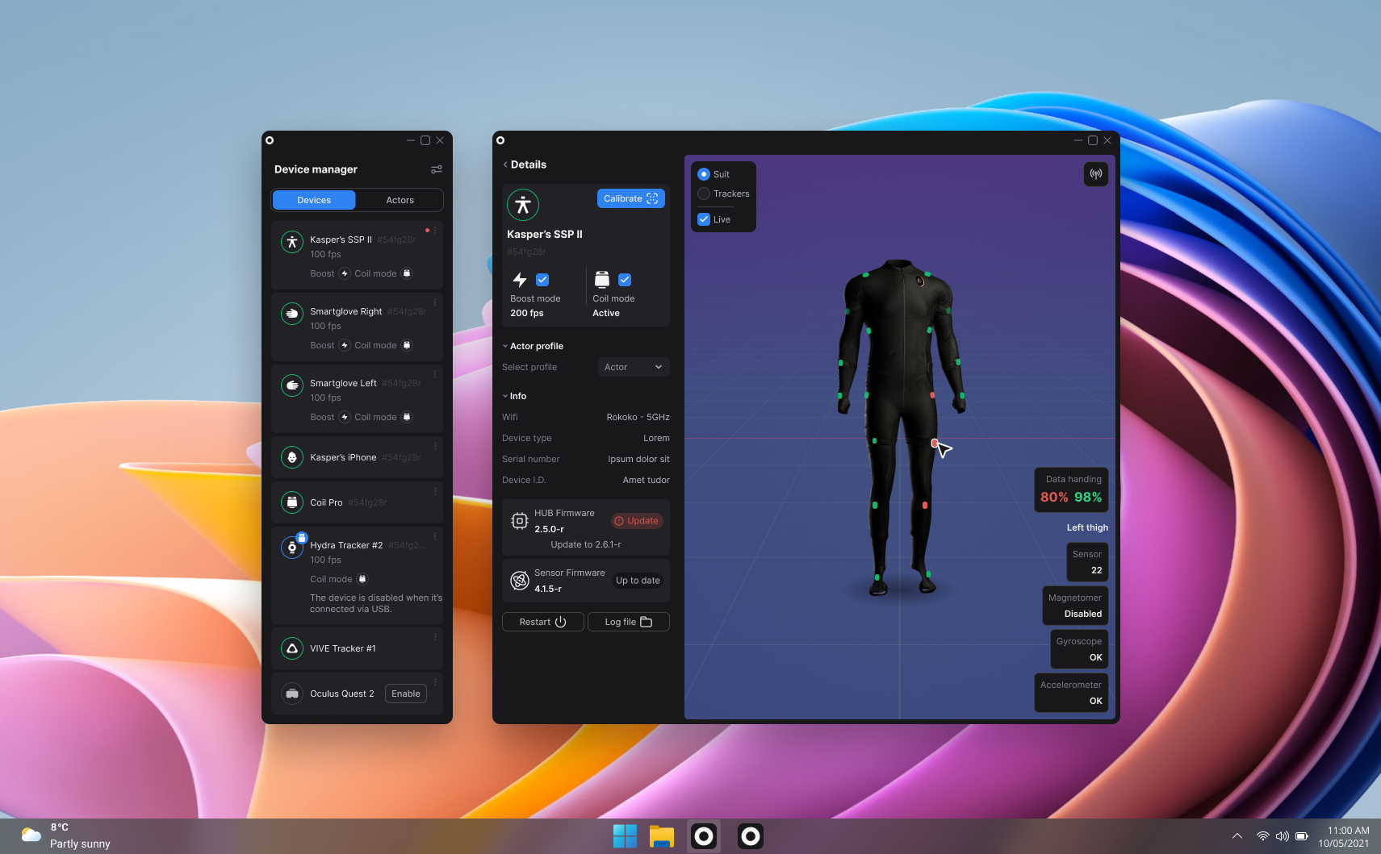
Task: Uncheck the Live checkbox
Action: (x=704, y=219)
